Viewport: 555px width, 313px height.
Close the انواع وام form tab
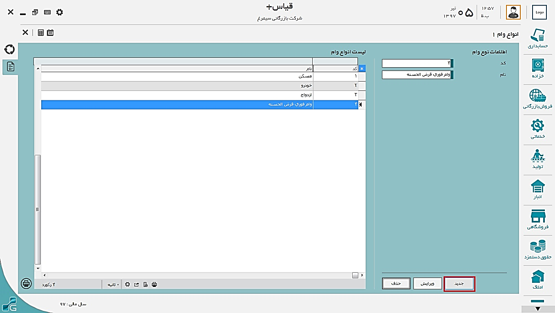coord(25,33)
